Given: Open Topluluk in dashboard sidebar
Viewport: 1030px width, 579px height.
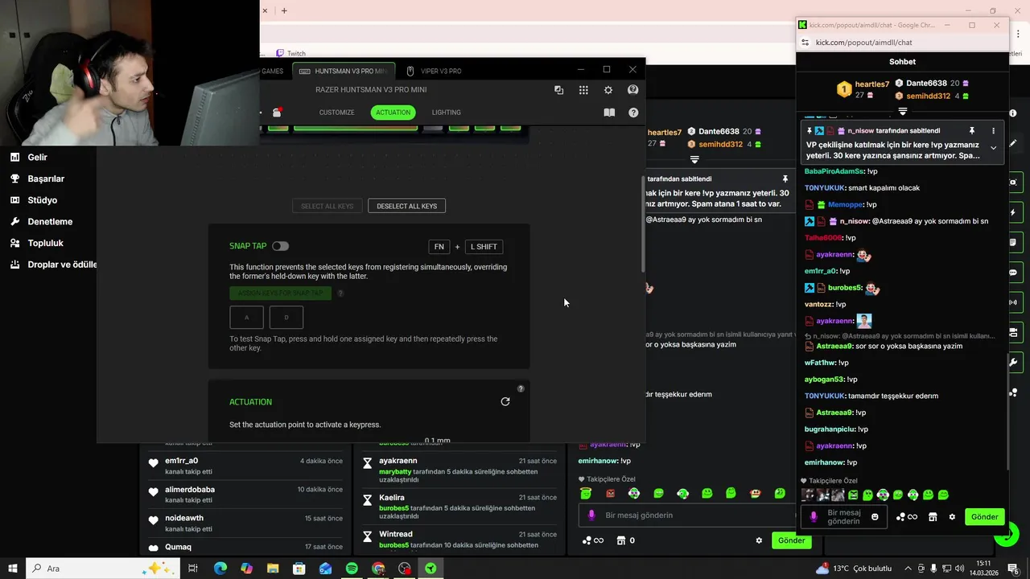Looking at the screenshot, I should [x=45, y=243].
